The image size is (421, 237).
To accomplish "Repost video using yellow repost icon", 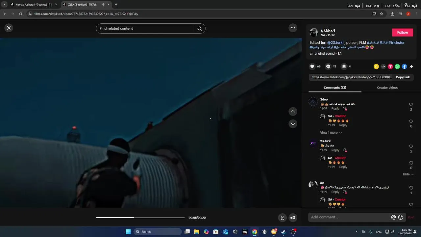I will [376, 66].
